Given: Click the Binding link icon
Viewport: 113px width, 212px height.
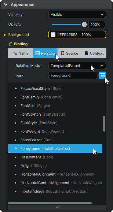Looking at the screenshot, I should 10,44.
